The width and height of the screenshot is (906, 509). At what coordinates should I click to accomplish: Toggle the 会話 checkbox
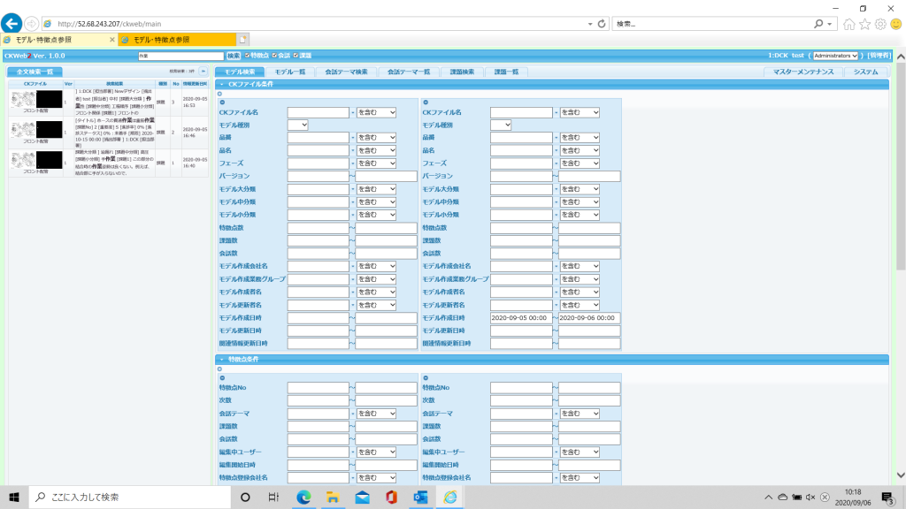click(x=274, y=56)
